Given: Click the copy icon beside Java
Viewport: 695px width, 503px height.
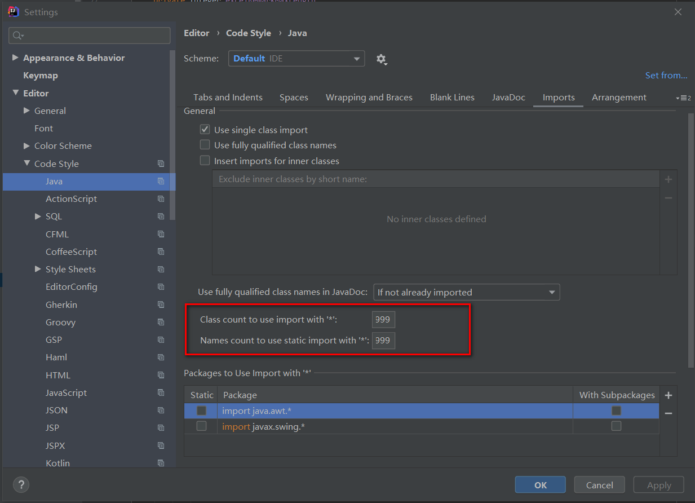Looking at the screenshot, I should (x=161, y=182).
